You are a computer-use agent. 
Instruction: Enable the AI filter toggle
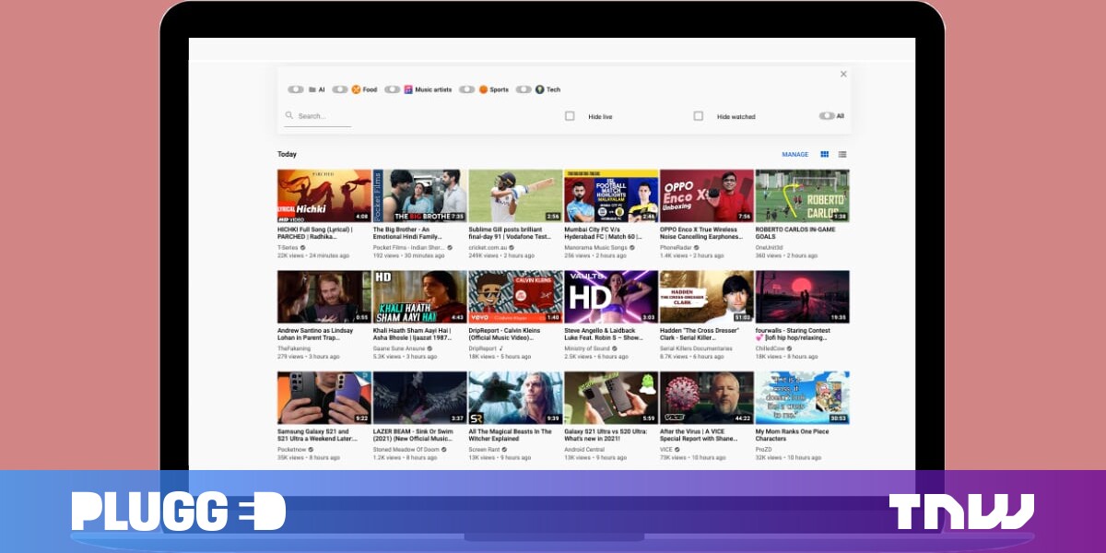tap(296, 89)
